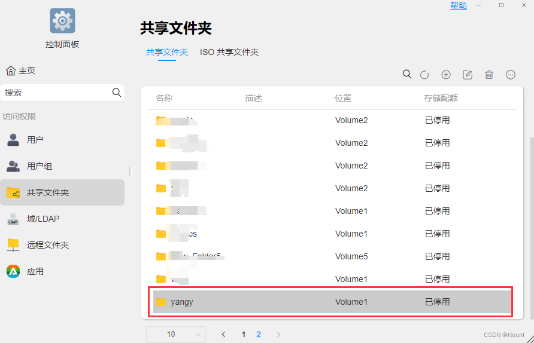Go to page 2

click(x=259, y=335)
